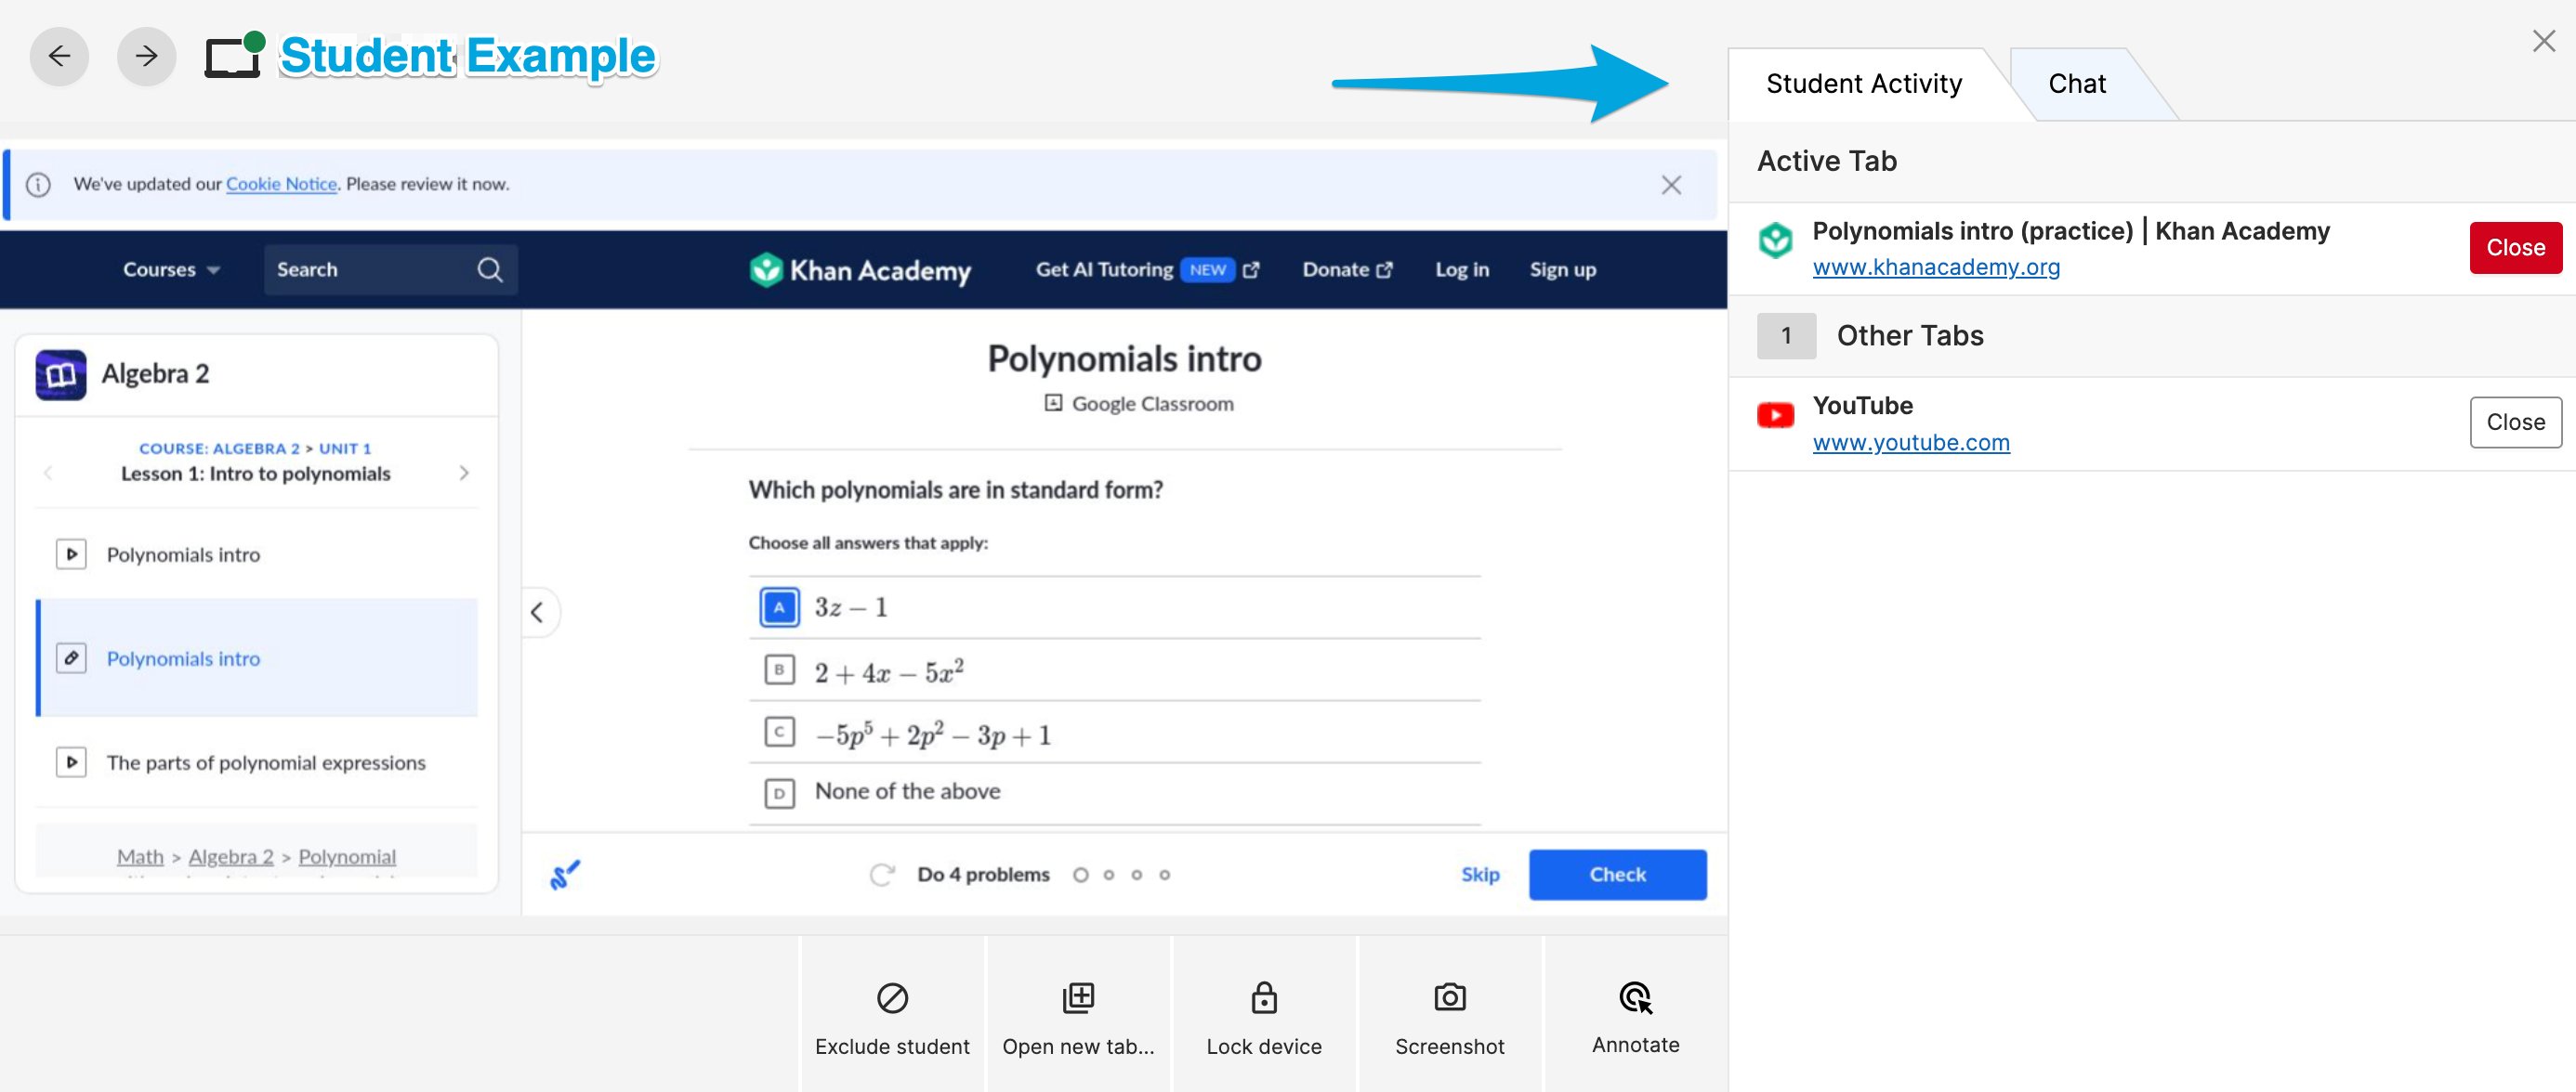
Task: Open the scratchpad pencil tool
Action: [x=565, y=876]
